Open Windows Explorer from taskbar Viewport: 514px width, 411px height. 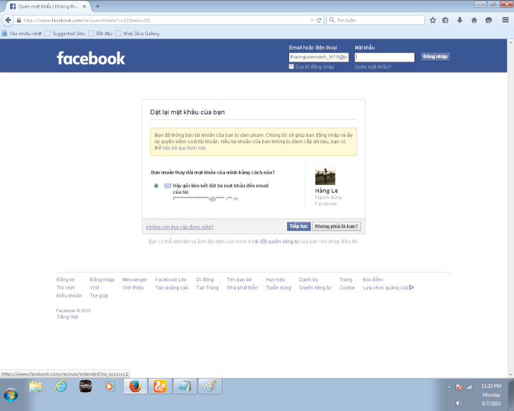(36, 387)
